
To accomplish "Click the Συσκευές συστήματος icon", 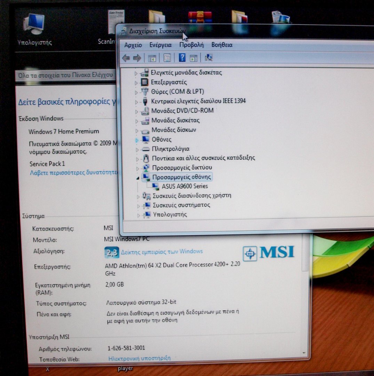I will 146,205.
